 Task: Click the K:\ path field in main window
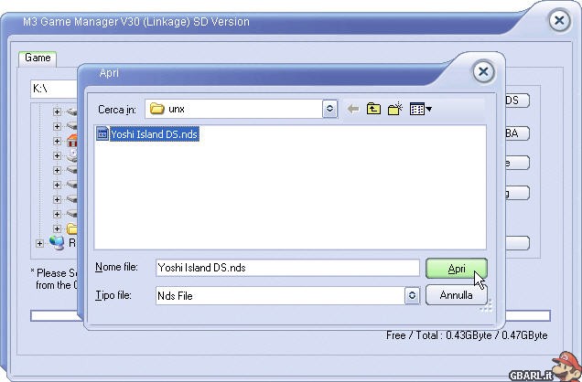tap(54, 89)
